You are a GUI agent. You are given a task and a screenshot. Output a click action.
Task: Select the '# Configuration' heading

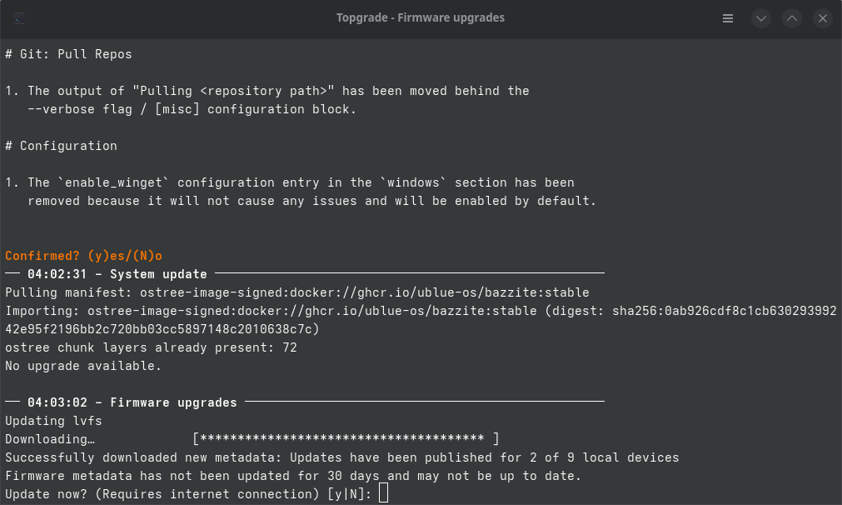(x=61, y=145)
